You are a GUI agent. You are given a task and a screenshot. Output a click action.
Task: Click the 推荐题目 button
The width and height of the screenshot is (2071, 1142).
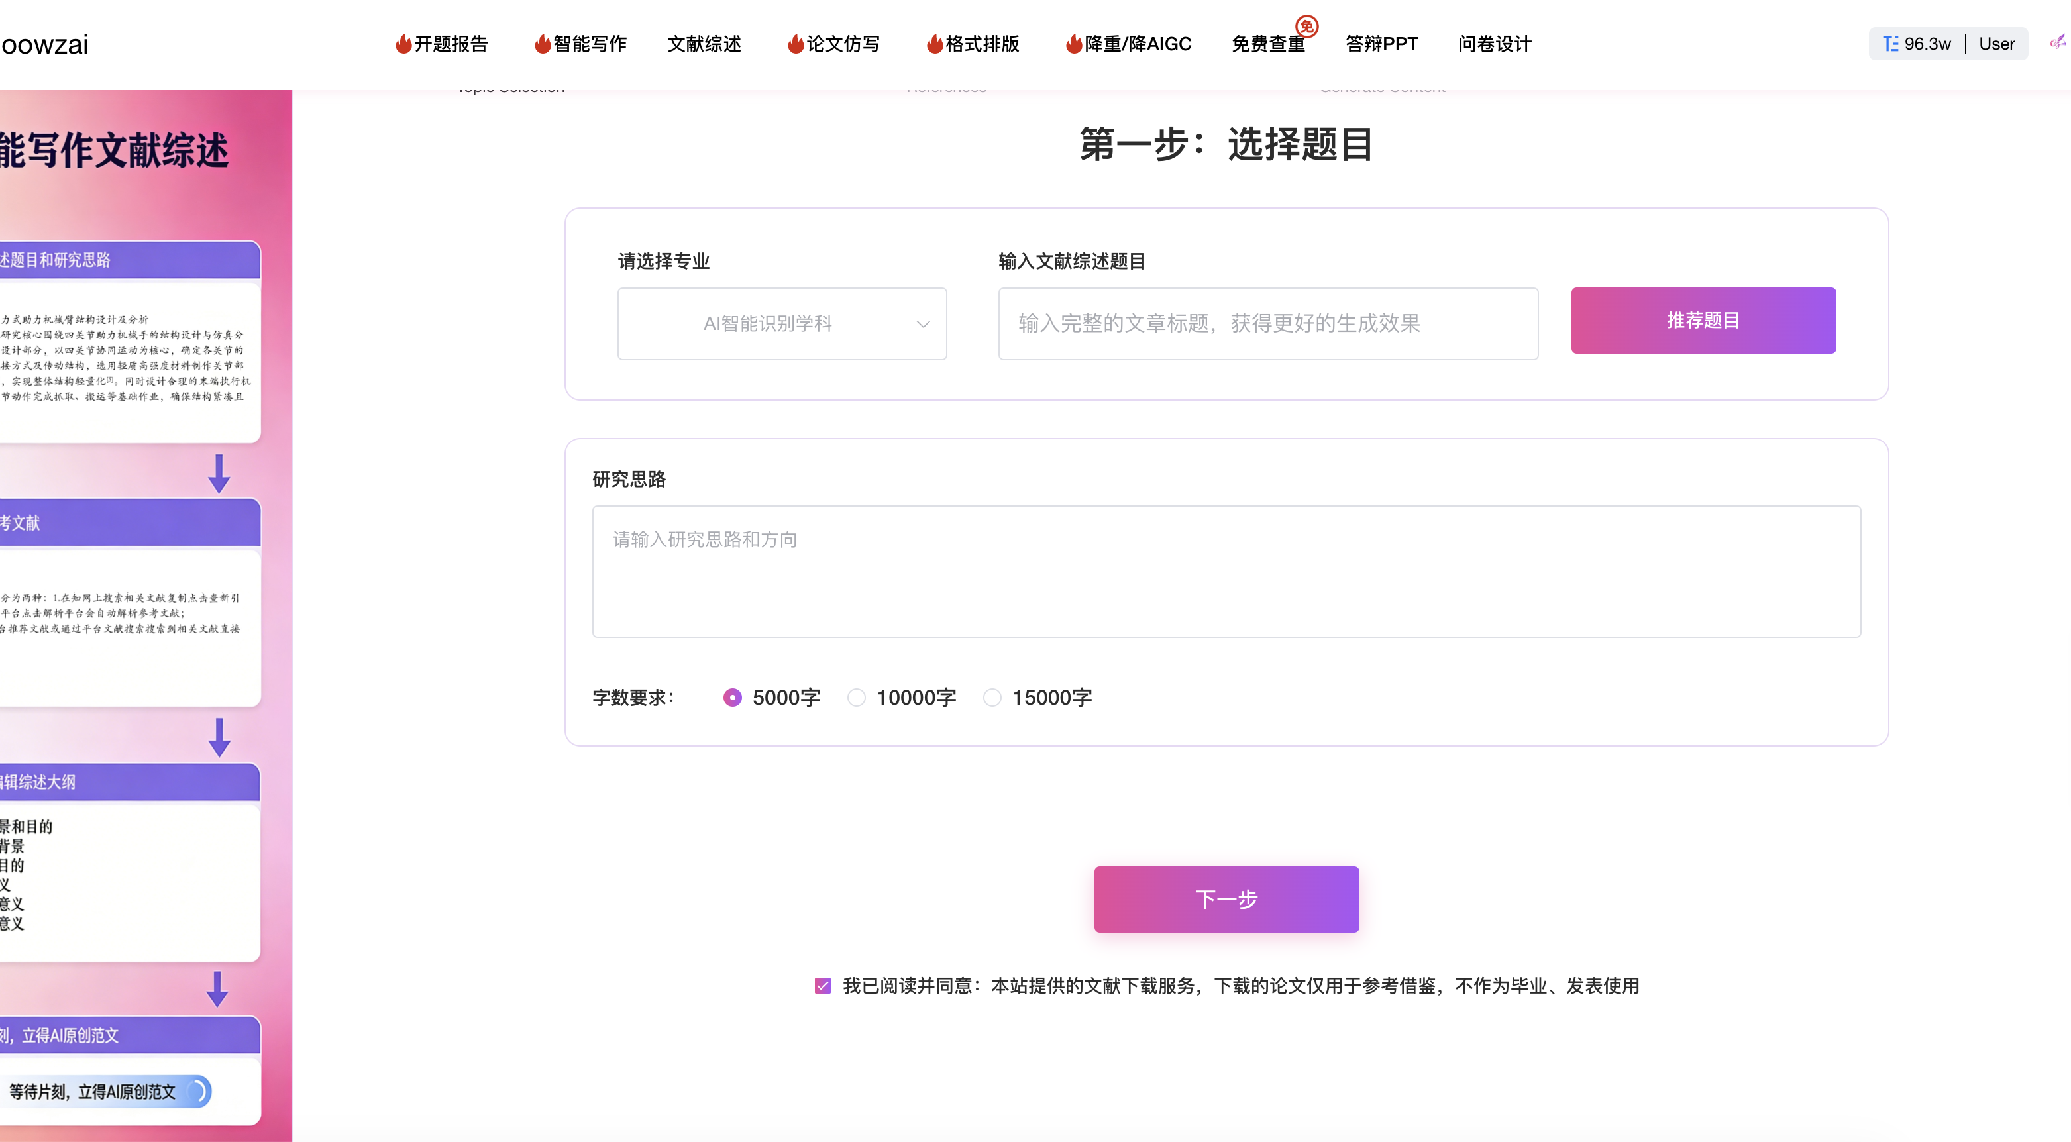pos(1703,320)
